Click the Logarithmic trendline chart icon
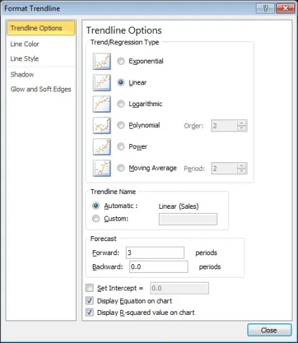Image resolution: width=298 pixels, height=343 pixels. pos(102,104)
